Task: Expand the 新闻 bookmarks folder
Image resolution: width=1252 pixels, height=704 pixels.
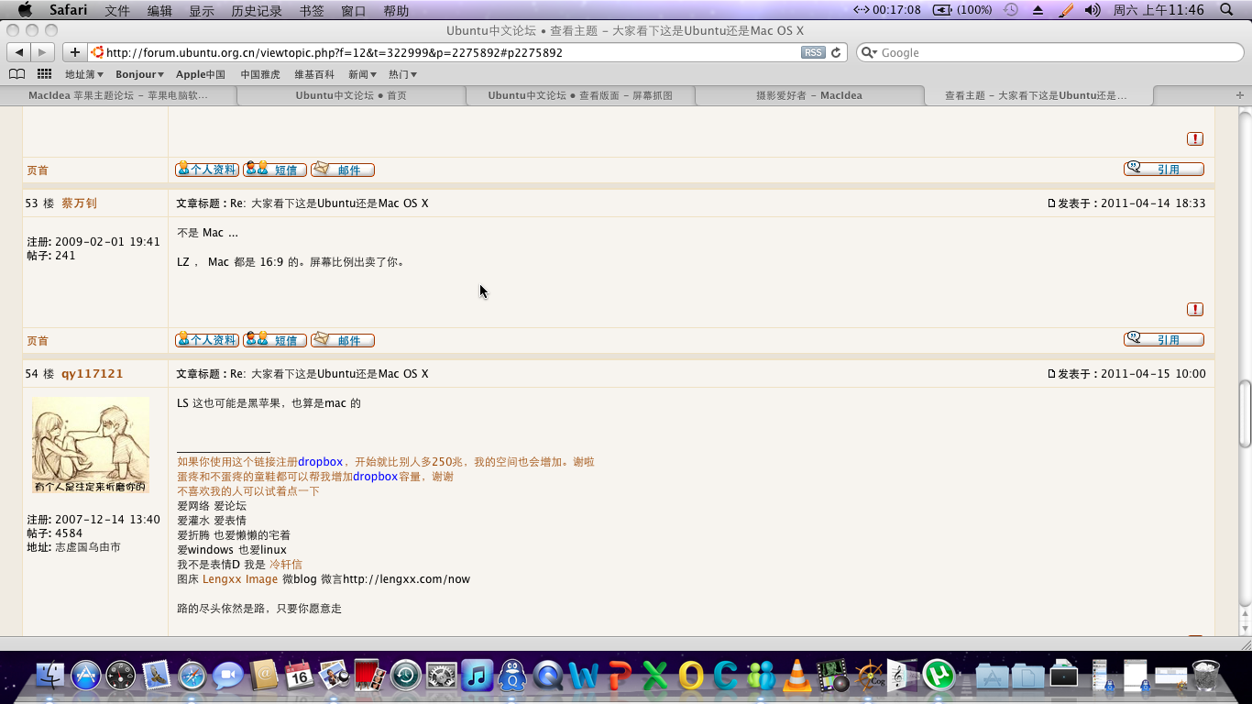Action: point(362,74)
